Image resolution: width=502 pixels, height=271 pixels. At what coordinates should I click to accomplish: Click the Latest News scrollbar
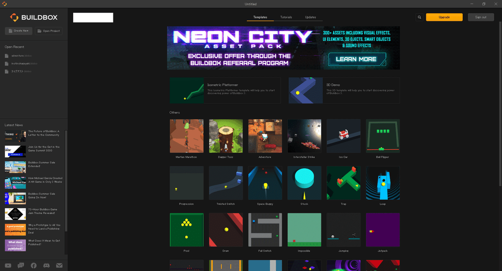(x=66, y=180)
